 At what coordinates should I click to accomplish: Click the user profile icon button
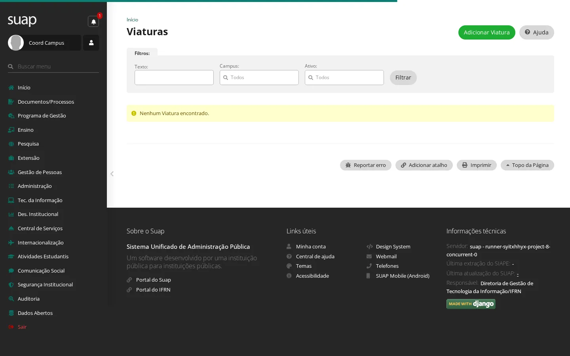click(x=91, y=43)
